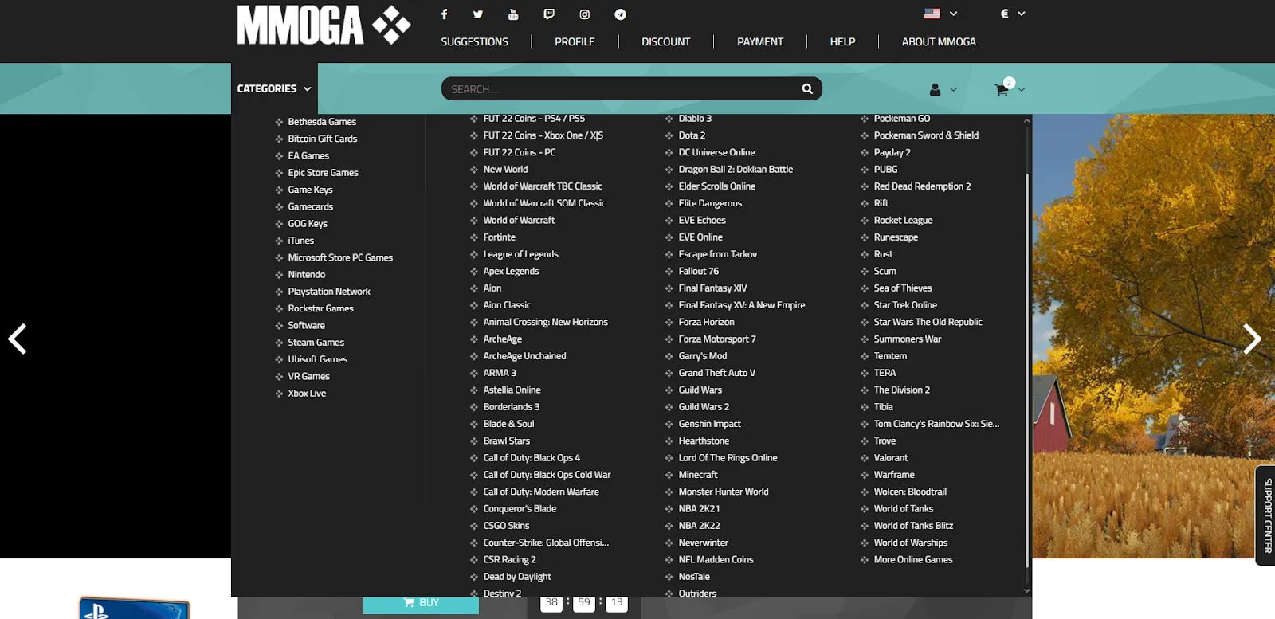The width and height of the screenshot is (1275, 619).
Task: Open World of Warcraft TBC Classic
Action: (x=542, y=186)
